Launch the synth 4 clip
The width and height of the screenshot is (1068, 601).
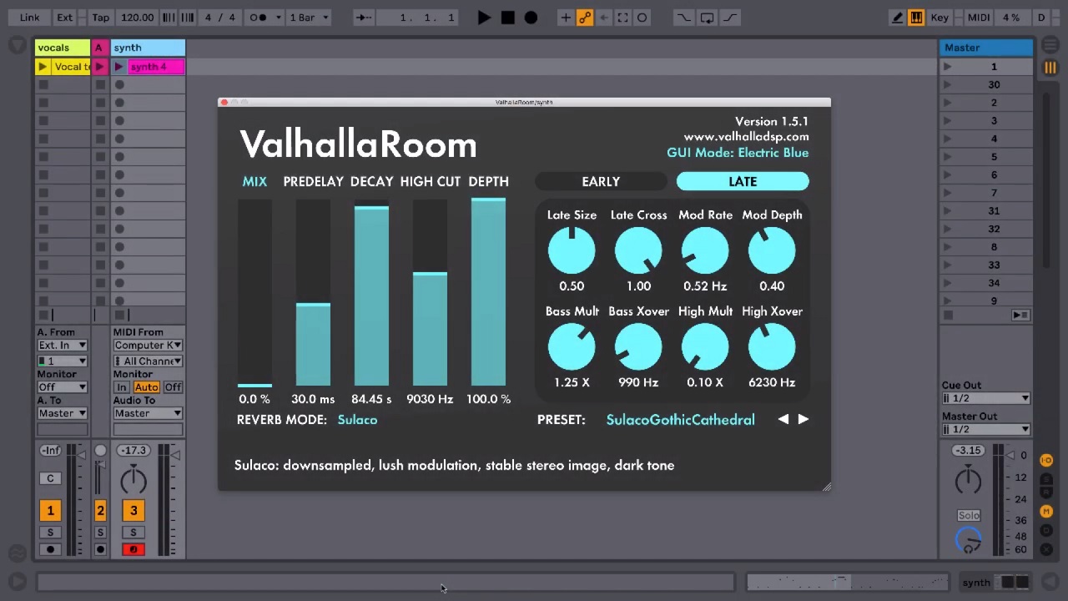point(119,67)
